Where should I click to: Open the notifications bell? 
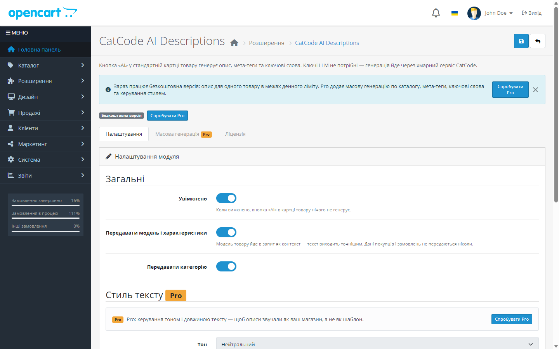[436, 13]
